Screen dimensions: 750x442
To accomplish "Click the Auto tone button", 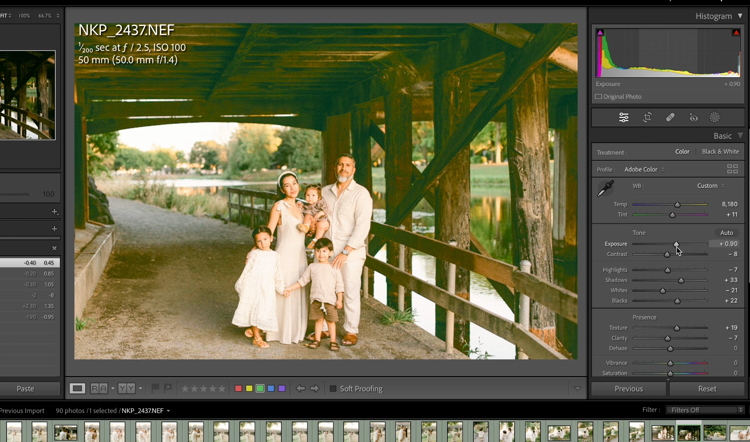I will pos(726,233).
